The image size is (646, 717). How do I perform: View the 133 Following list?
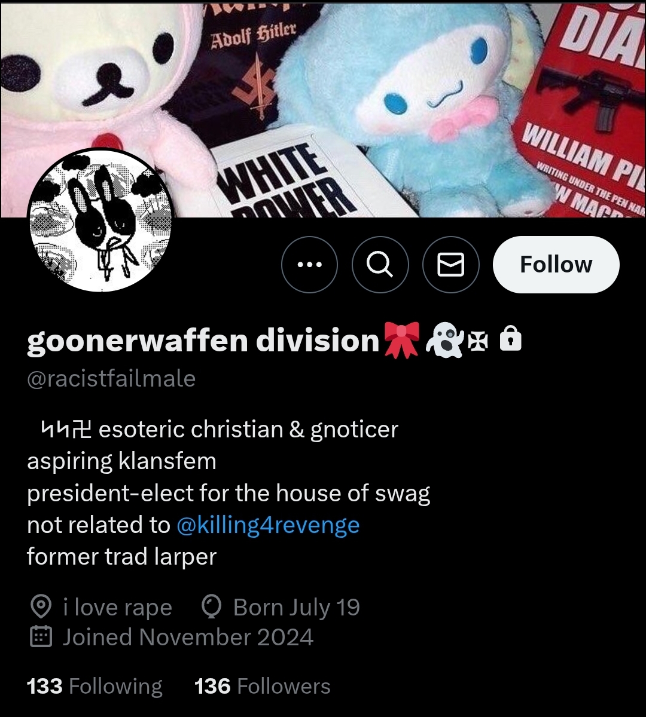[x=95, y=687]
